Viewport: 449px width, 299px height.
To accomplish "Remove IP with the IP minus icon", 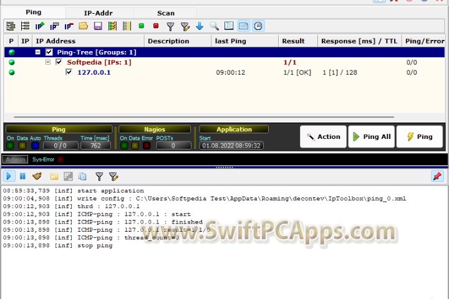I will (x=69, y=26).
